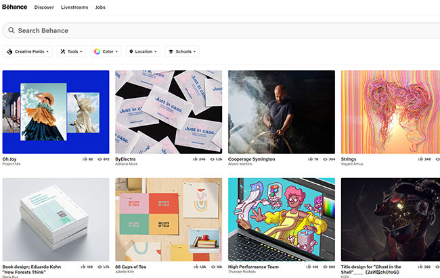Open Adriana Mora's profile link

(x=127, y=164)
